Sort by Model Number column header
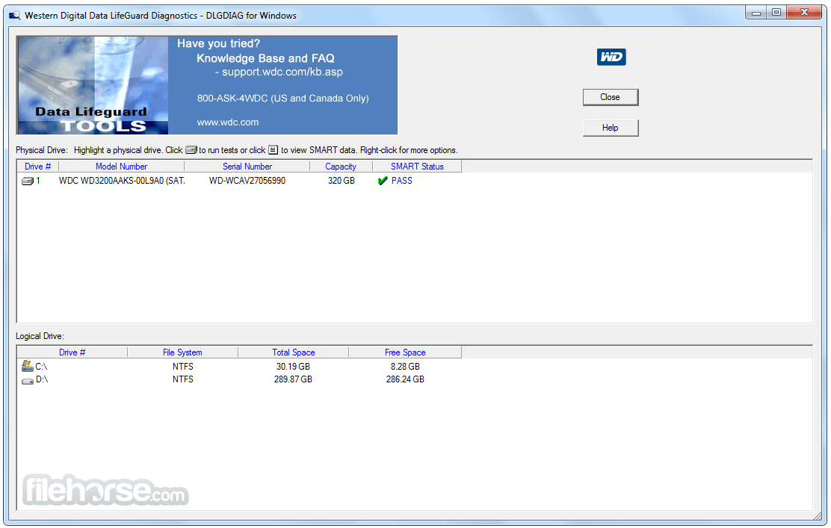This screenshot has height=528, width=831. (x=121, y=167)
